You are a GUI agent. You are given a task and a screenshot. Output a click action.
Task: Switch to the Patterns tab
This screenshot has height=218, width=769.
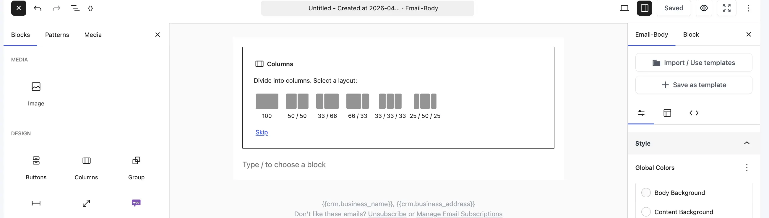57,35
